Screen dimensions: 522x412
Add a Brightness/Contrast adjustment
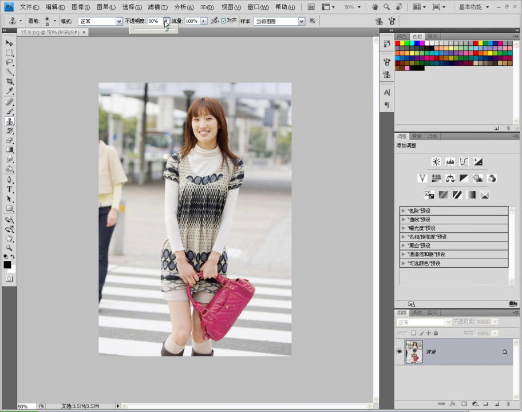click(x=436, y=162)
